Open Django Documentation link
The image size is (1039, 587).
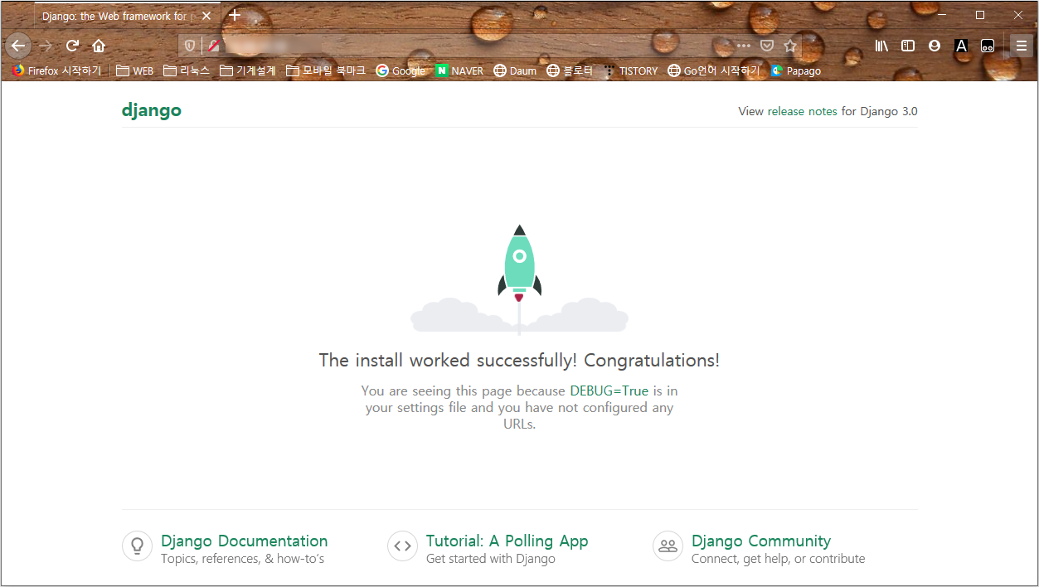tap(244, 541)
